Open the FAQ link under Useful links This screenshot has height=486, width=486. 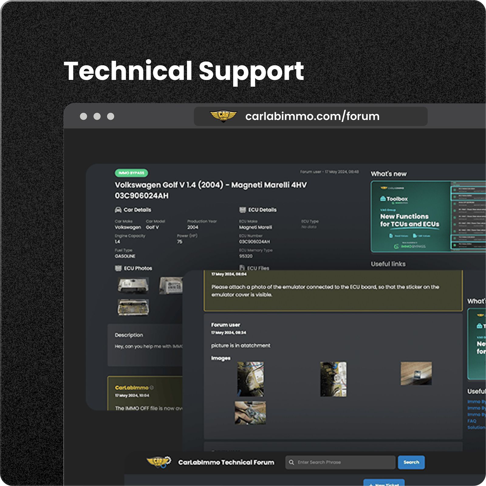coord(471,421)
